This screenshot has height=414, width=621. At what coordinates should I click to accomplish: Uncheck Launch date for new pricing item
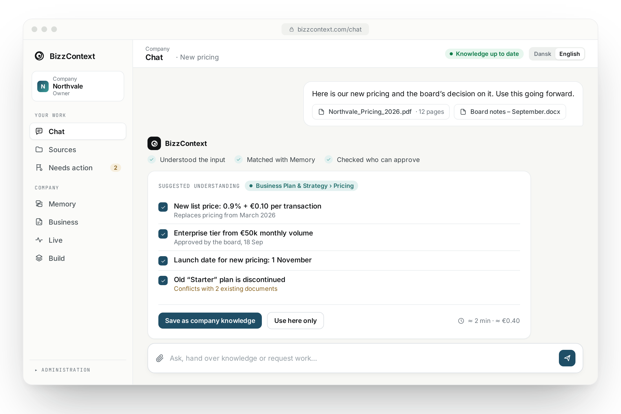pos(163,261)
